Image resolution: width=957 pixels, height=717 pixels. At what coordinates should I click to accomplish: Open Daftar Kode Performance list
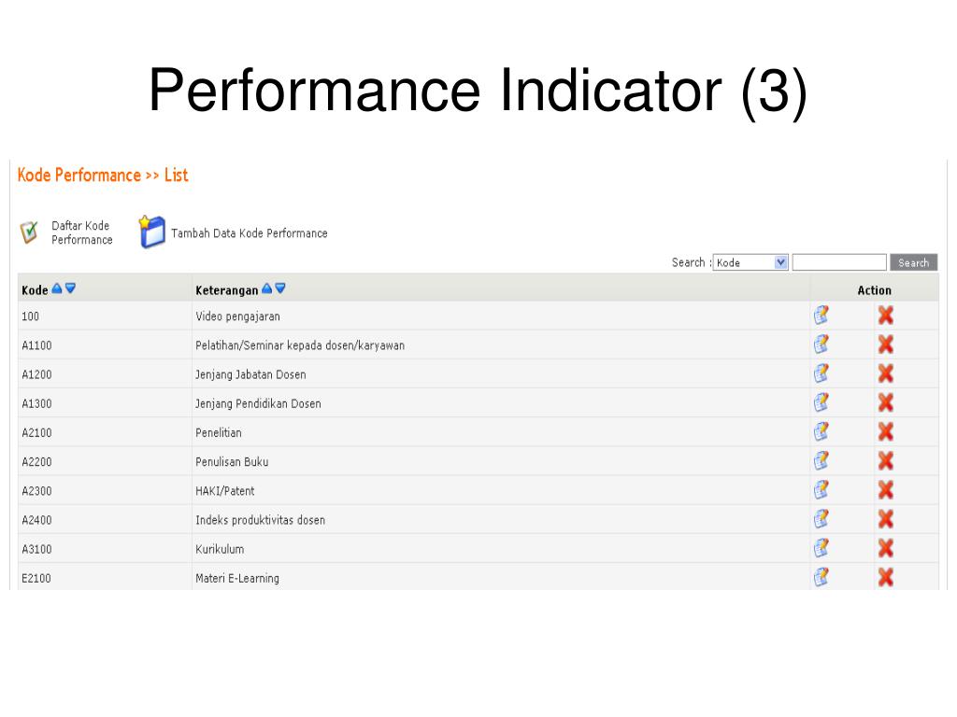tap(82, 232)
